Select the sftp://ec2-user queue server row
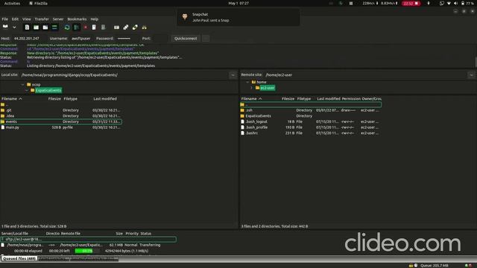 point(88,239)
